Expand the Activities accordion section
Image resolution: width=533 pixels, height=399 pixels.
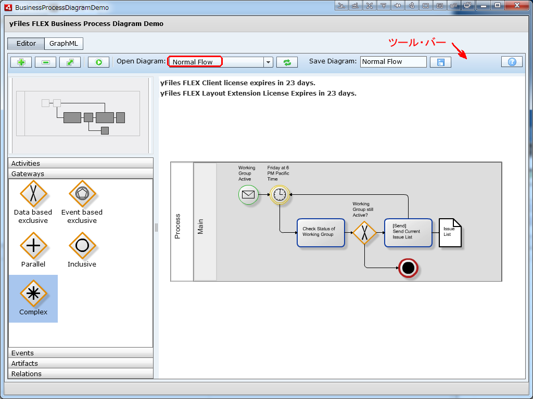coord(81,163)
